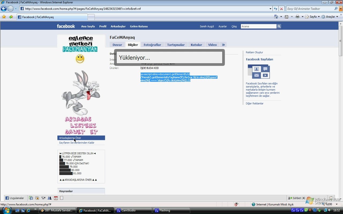
Task: Open the Sayfa menu dropdown
Action: 313,17
